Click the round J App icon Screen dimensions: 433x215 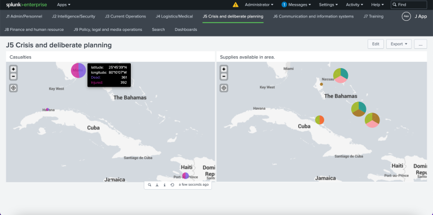coord(406,16)
